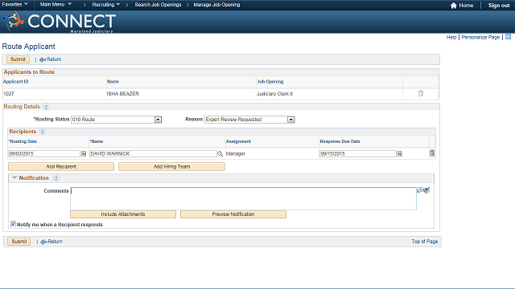Click recipient name lookup magnifier icon
The height and width of the screenshot is (289, 515).
click(220, 153)
